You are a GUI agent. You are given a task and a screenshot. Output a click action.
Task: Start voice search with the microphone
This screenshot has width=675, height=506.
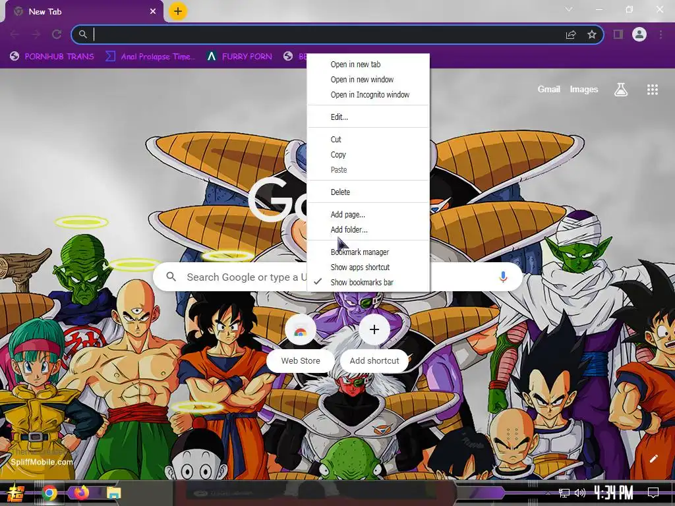(x=503, y=277)
